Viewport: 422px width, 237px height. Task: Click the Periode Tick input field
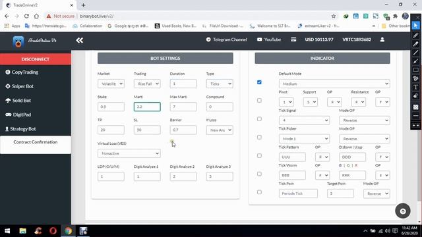[298, 194]
